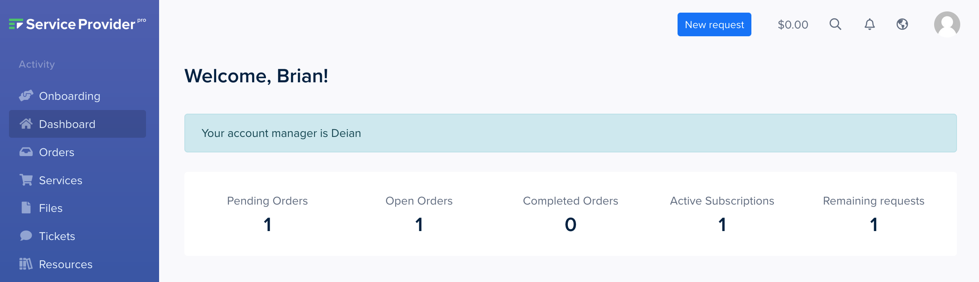Select the Active Subscriptions count
This screenshot has width=979, height=282.
click(x=722, y=225)
